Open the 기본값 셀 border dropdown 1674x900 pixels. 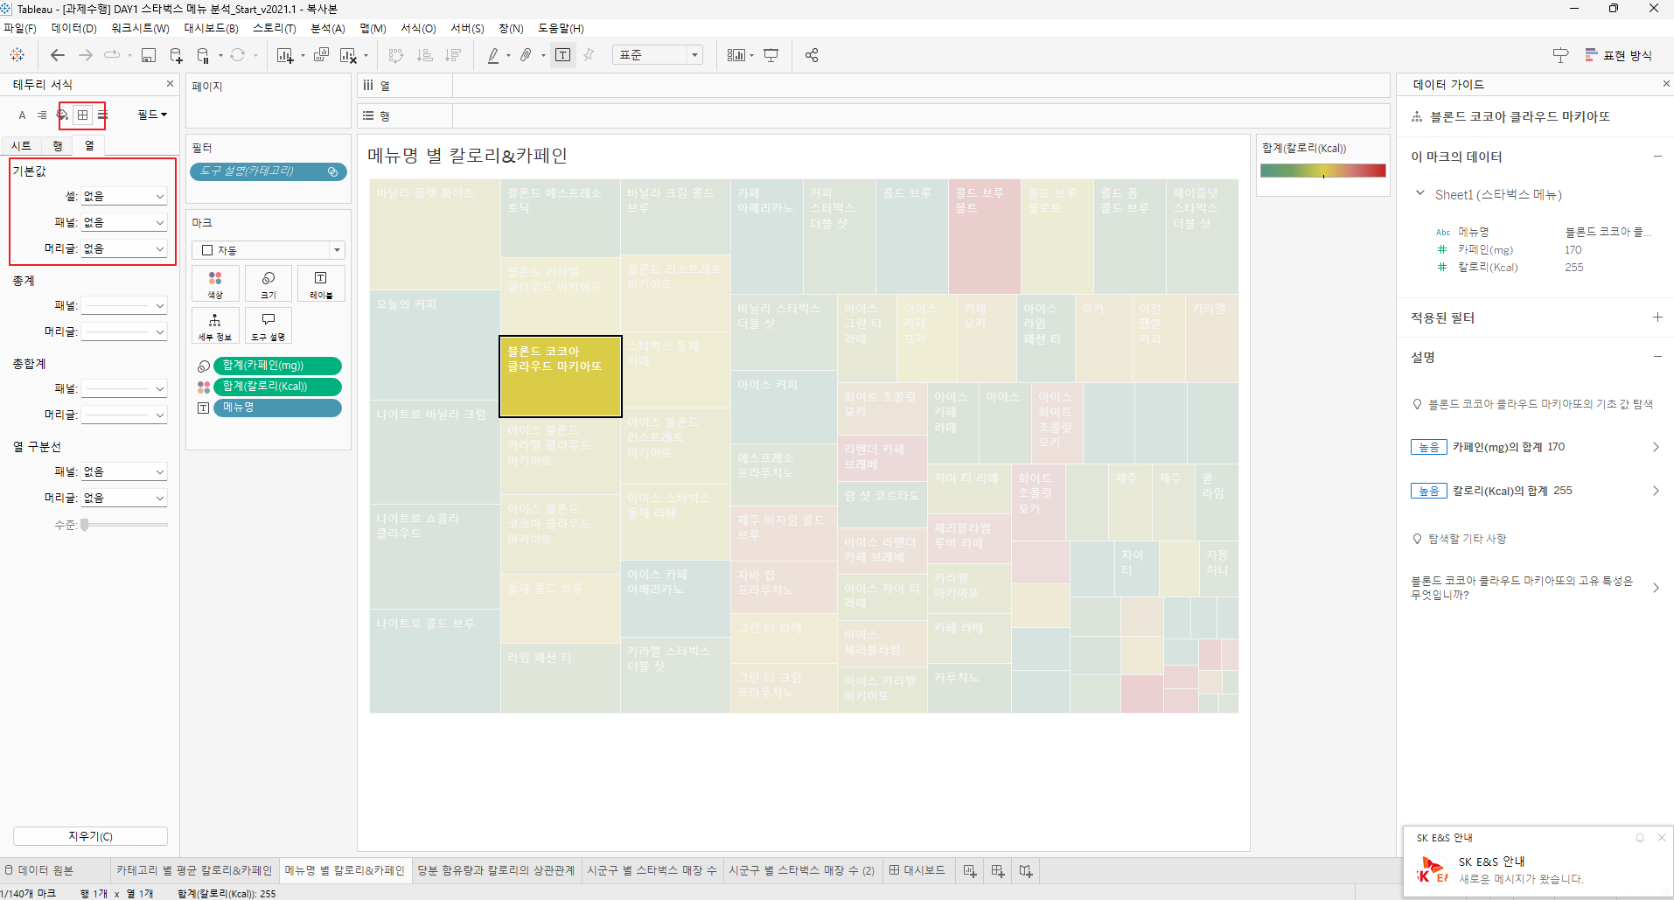123,197
